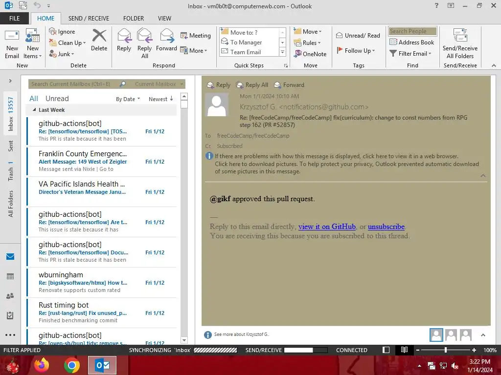
Task: Toggle Newest sort order
Action: [160, 99]
